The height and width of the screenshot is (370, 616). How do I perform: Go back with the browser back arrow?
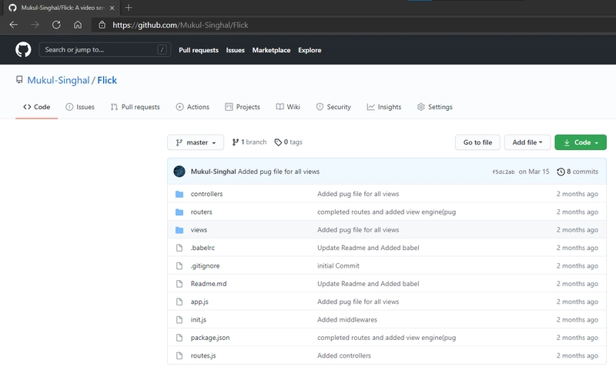coord(14,25)
